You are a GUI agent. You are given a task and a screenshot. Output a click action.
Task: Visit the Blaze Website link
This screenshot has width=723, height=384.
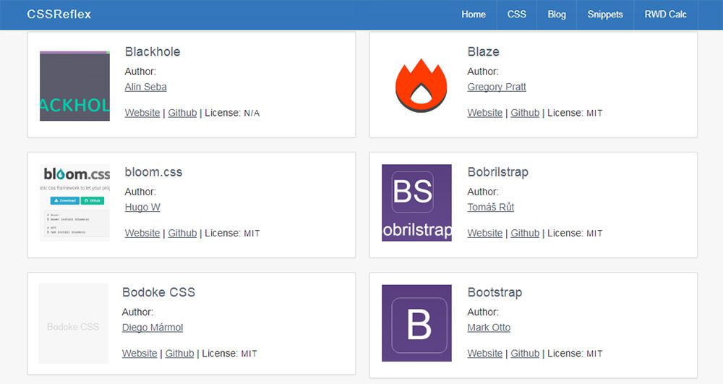[x=484, y=113]
